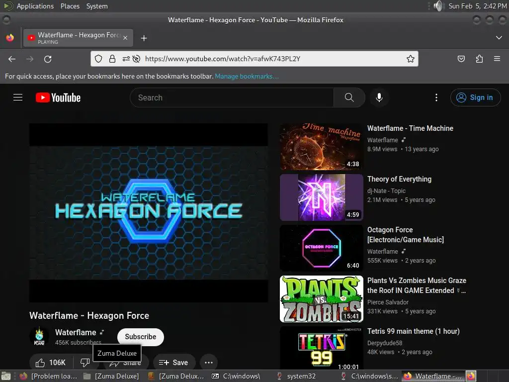
Task: Click the Sun Feb 5 clock
Action: (x=477, y=6)
